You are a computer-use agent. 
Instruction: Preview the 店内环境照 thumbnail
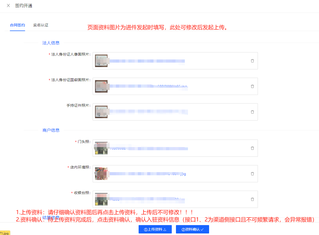[x=101, y=174]
